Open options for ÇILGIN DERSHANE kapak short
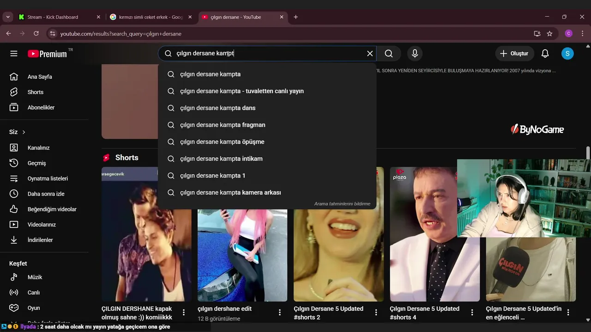 tap(184, 312)
